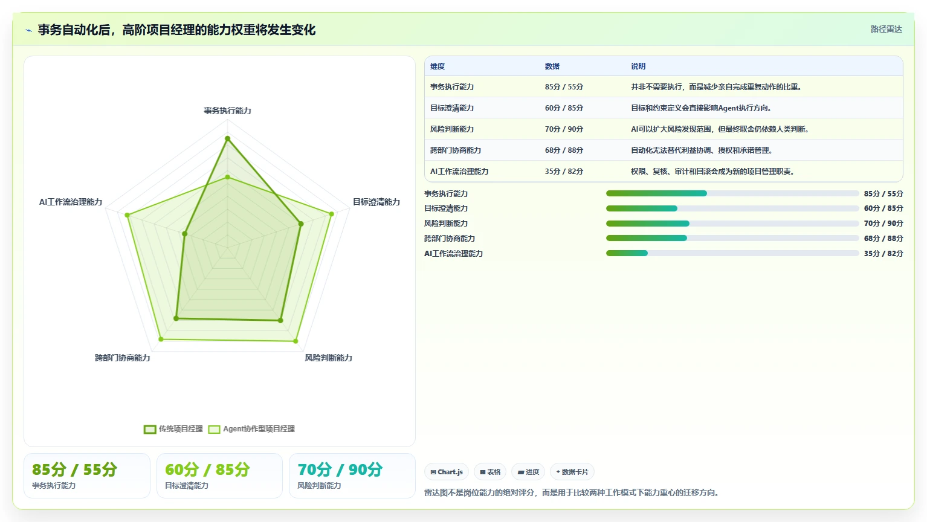The height and width of the screenshot is (522, 927).
Task: Click the traditional series point on 风险判断能力 axis
Action: 280,320
